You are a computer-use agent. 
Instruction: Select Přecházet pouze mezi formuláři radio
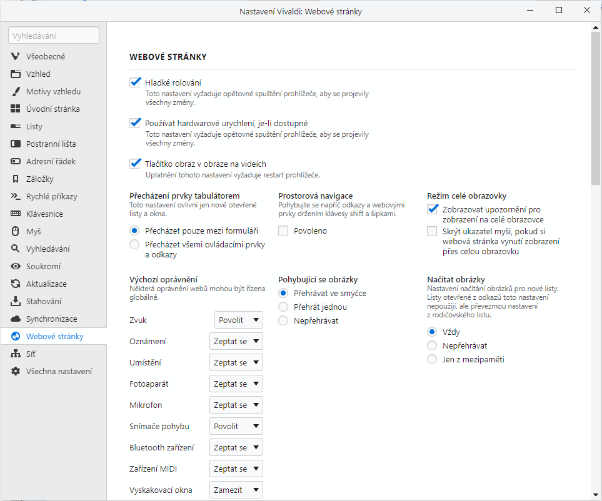coord(134,231)
